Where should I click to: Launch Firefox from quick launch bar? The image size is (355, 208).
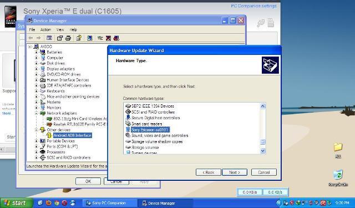pyautogui.click(x=48, y=203)
